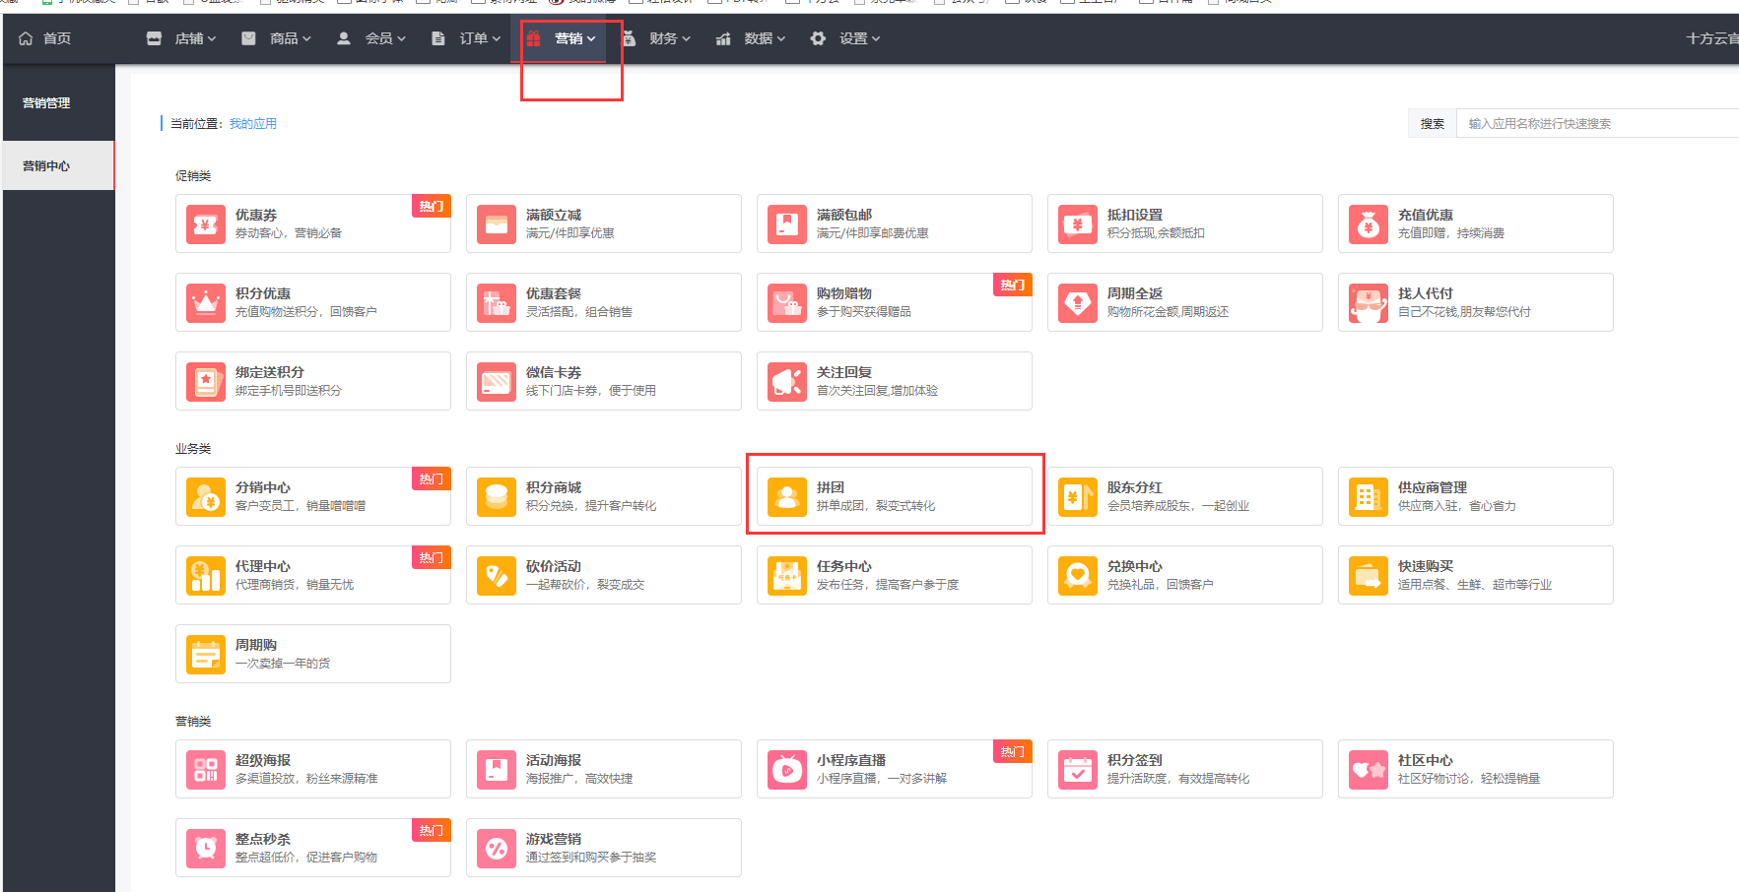Click the 积分商城 coins icon

click(x=497, y=497)
